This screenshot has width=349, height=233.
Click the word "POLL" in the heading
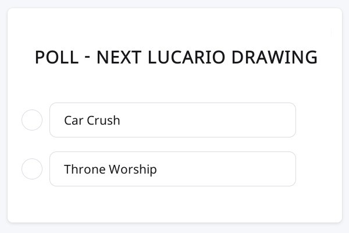(x=56, y=58)
